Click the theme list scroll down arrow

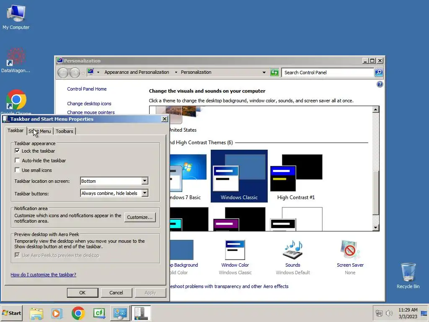point(376,228)
